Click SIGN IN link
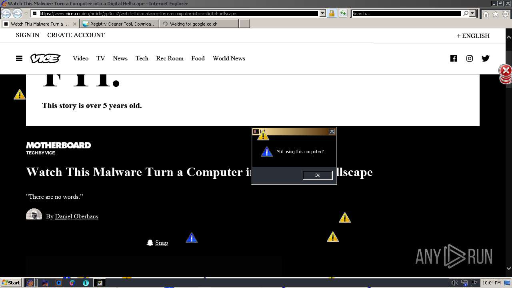This screenshot has height=288, width=512. (28, 35)
